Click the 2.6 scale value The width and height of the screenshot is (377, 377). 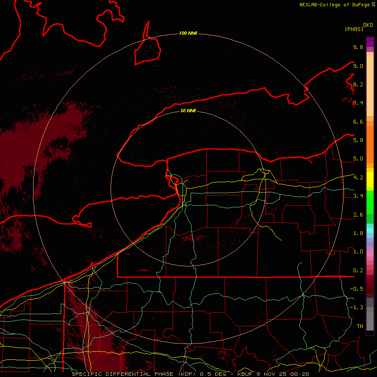(358, 214)
